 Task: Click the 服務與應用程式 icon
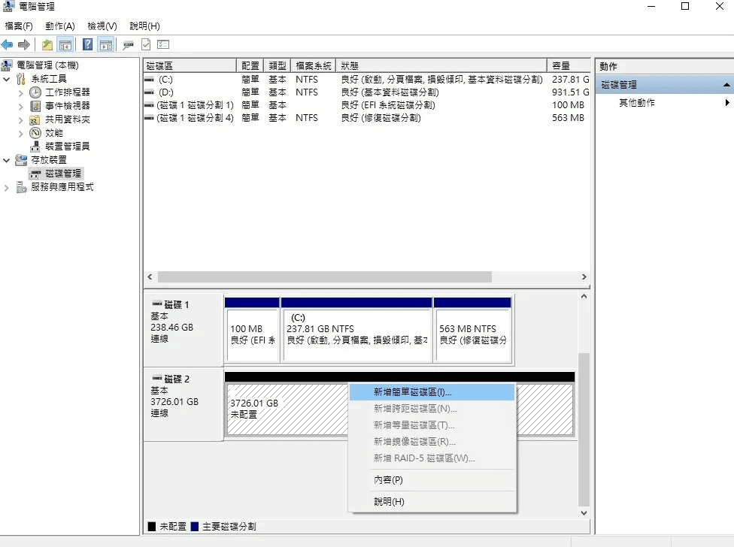pyautogui.click(x=21, y=187)
